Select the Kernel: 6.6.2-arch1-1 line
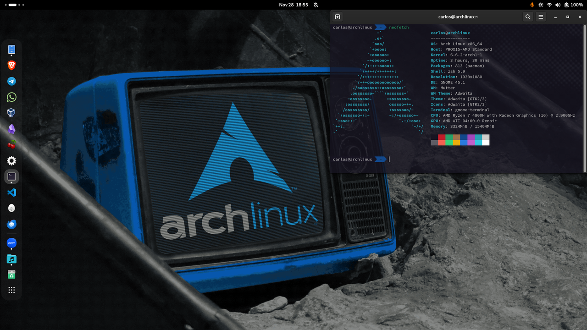The height and width of the screenshot is (330, 587). coord(456,55)
